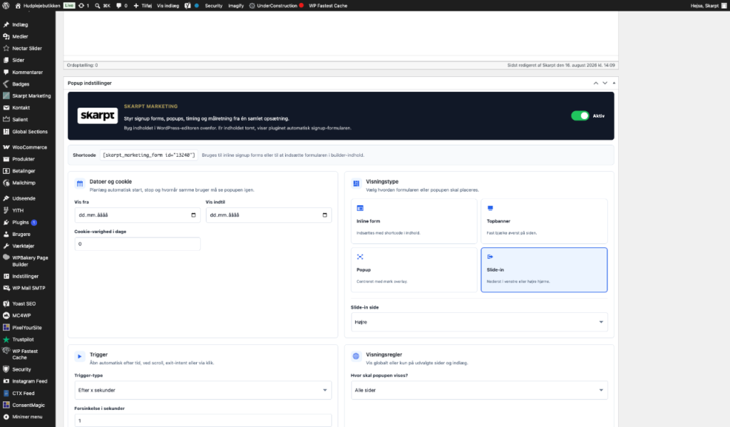
Task: Open the Tilføj menu in admin bar
Action: point(143,6)
